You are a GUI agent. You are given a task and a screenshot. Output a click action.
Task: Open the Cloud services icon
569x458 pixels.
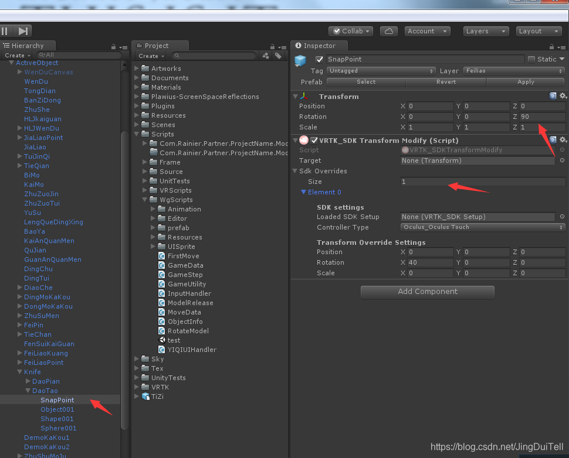click(389, 31)
